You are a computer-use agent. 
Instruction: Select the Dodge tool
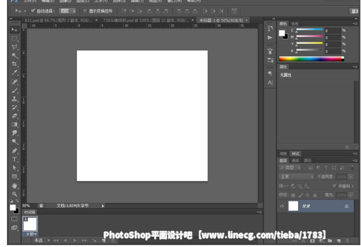coord(15,142)
